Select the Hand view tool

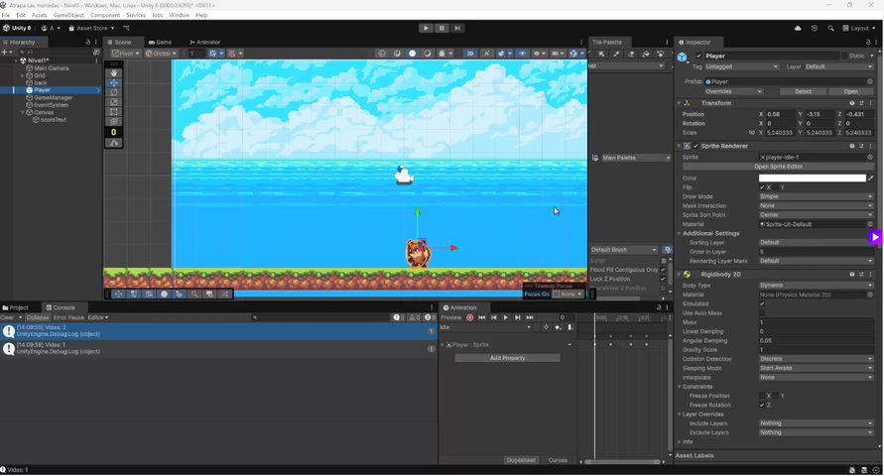(114, 73)
